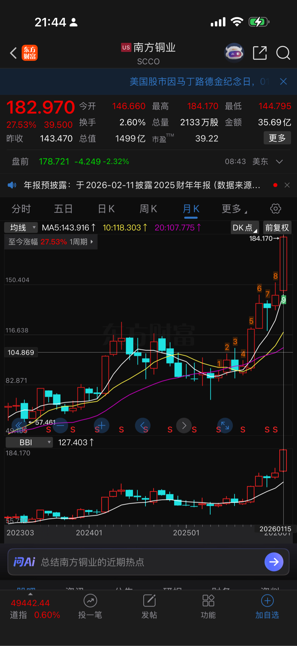Viewport: 297px width, 646px height.
Task: Tap the 最低 144.795 value
Action: 275,106
